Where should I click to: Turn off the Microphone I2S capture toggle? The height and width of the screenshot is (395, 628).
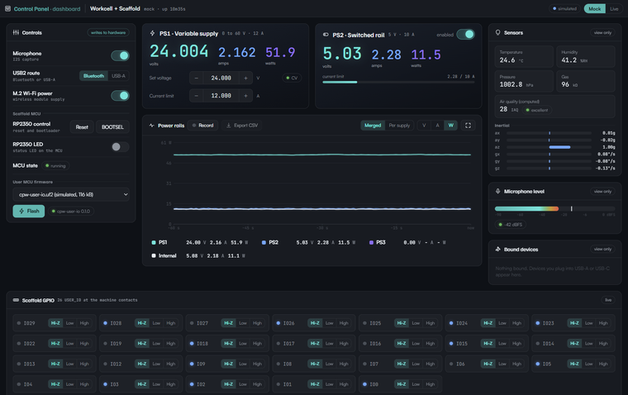[x=120, y=55]
